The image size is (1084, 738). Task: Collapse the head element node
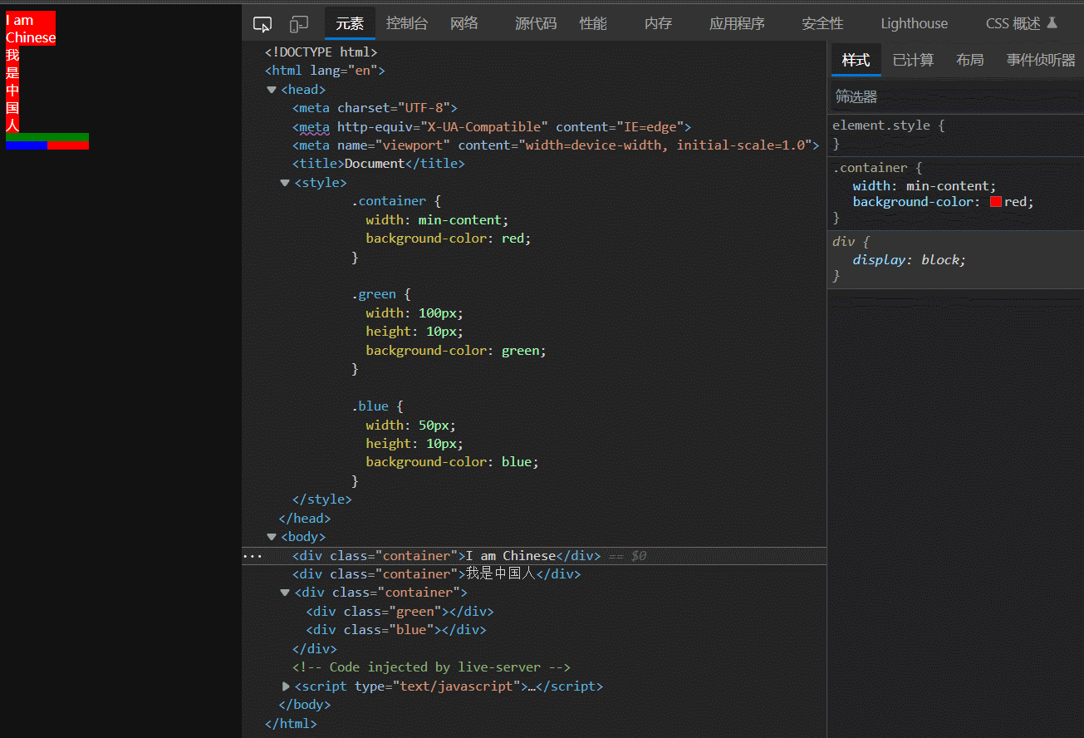[272, 90]
